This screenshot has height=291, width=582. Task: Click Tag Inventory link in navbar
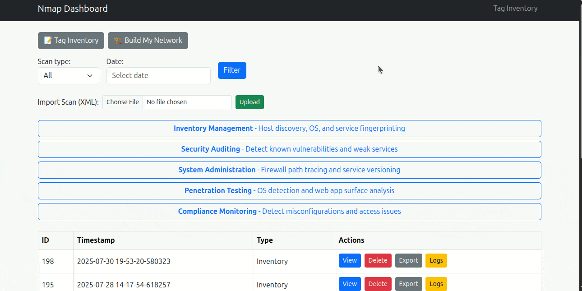tap(515, 9)
